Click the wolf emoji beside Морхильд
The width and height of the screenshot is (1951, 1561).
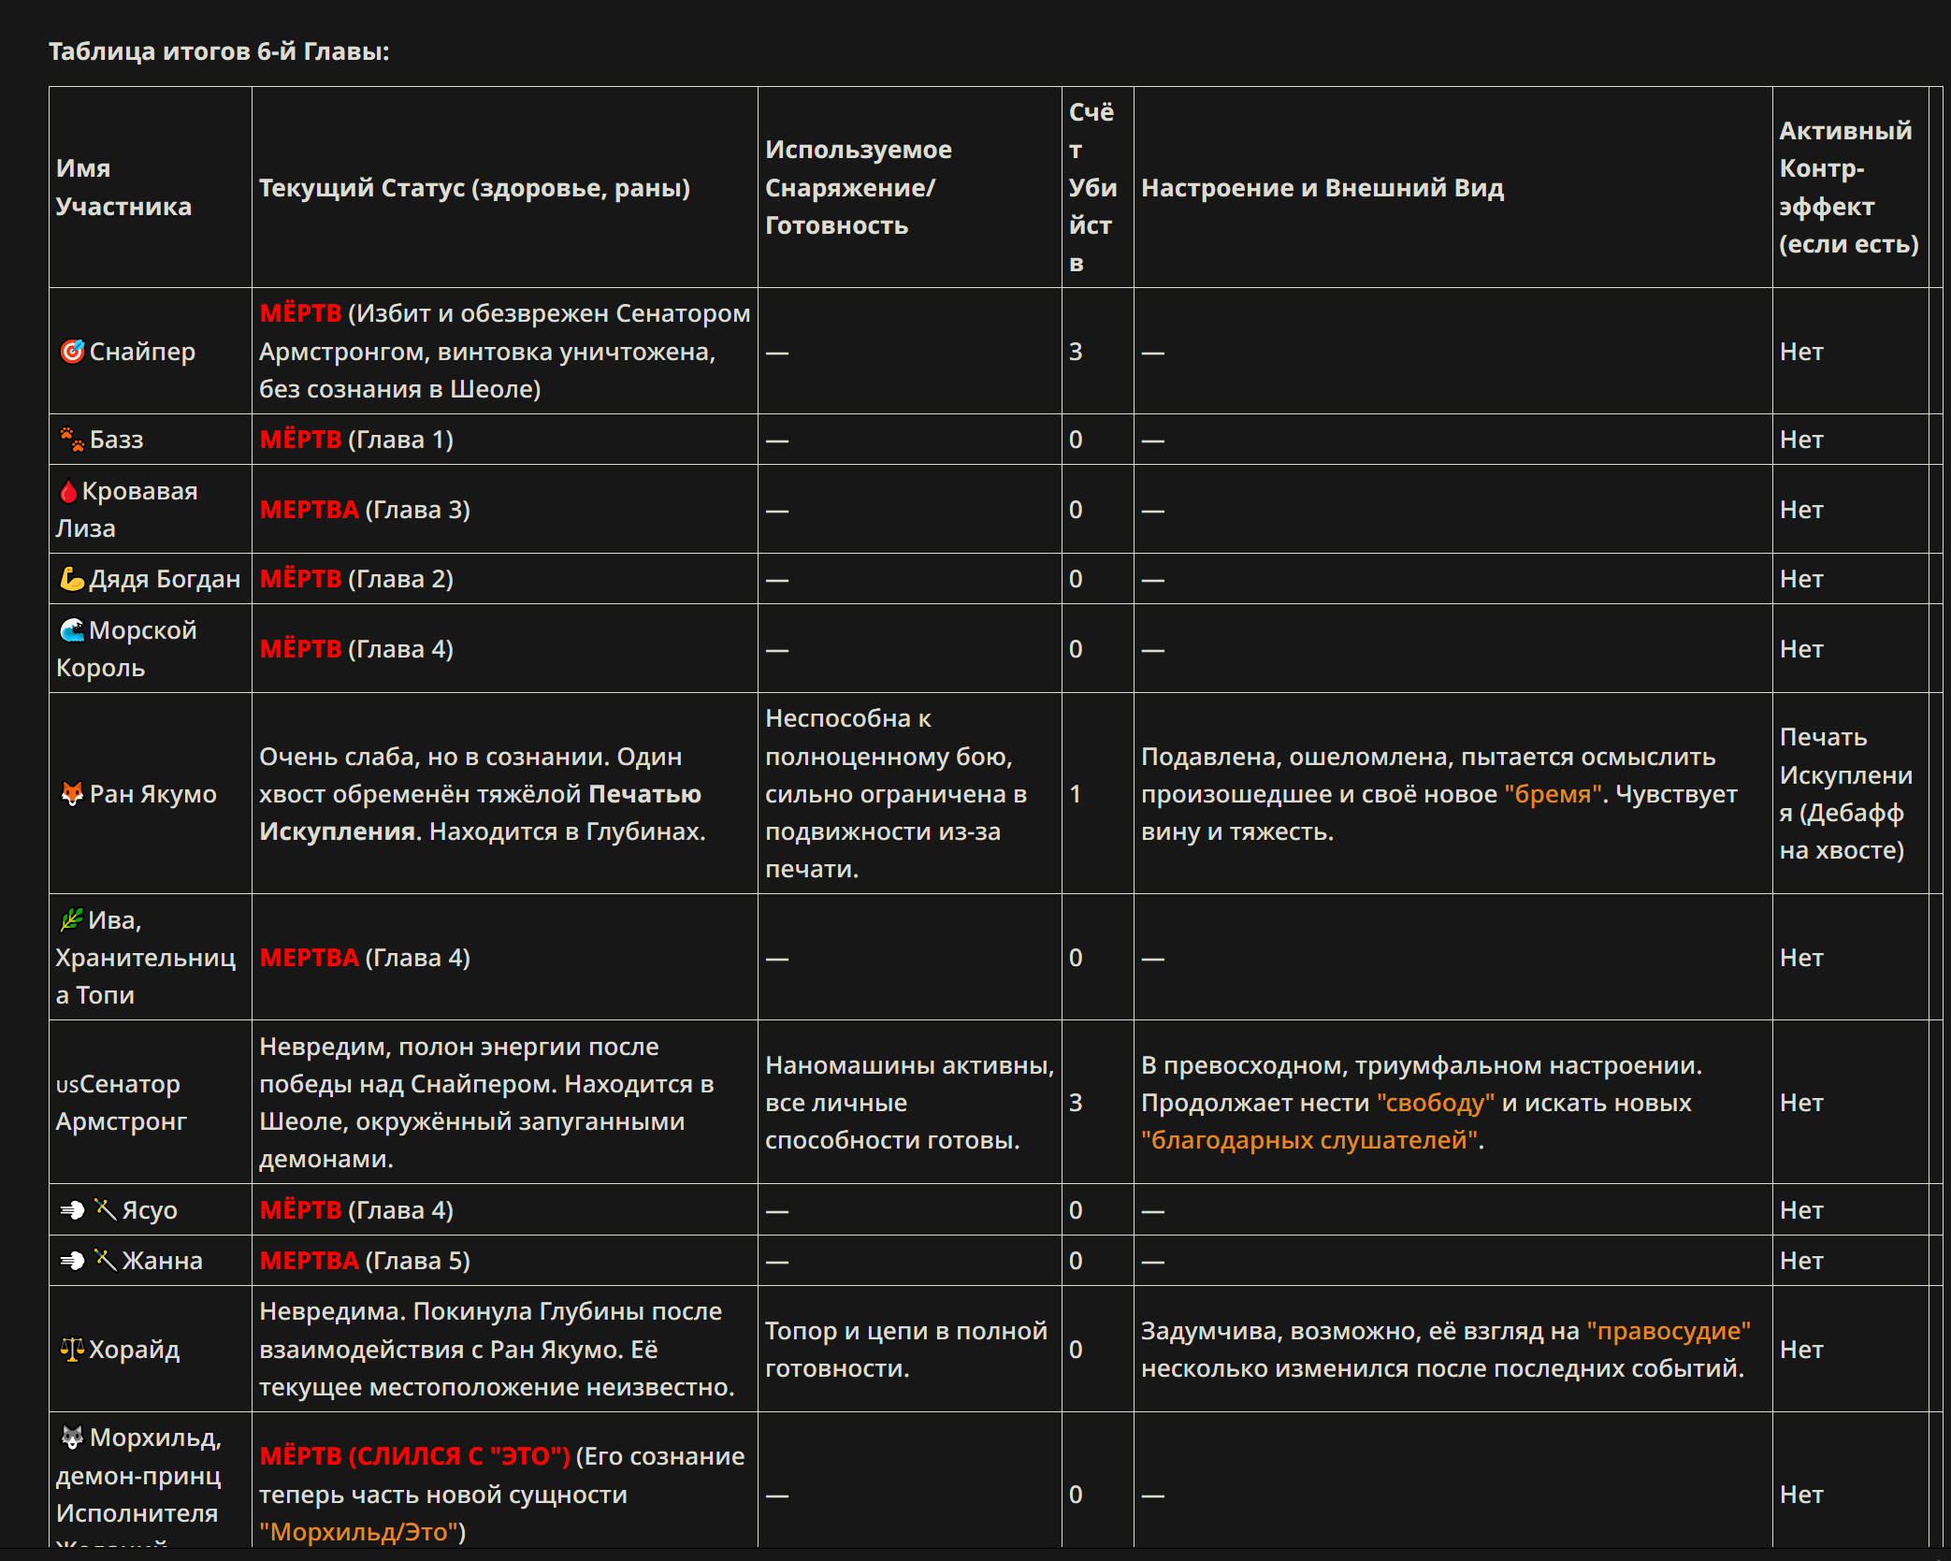tap(72, 1437)
